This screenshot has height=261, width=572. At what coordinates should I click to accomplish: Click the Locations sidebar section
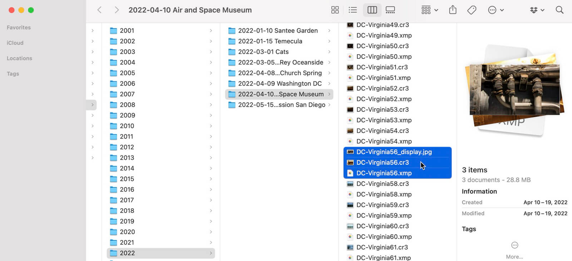click(x=19, y=58)
